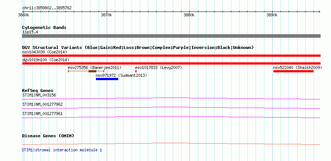Image resolution: width=331 pixels, height=161 pixels.
Task: Open the STIM1|stromal interaction molecule 1 link
Action: (62, 150)
